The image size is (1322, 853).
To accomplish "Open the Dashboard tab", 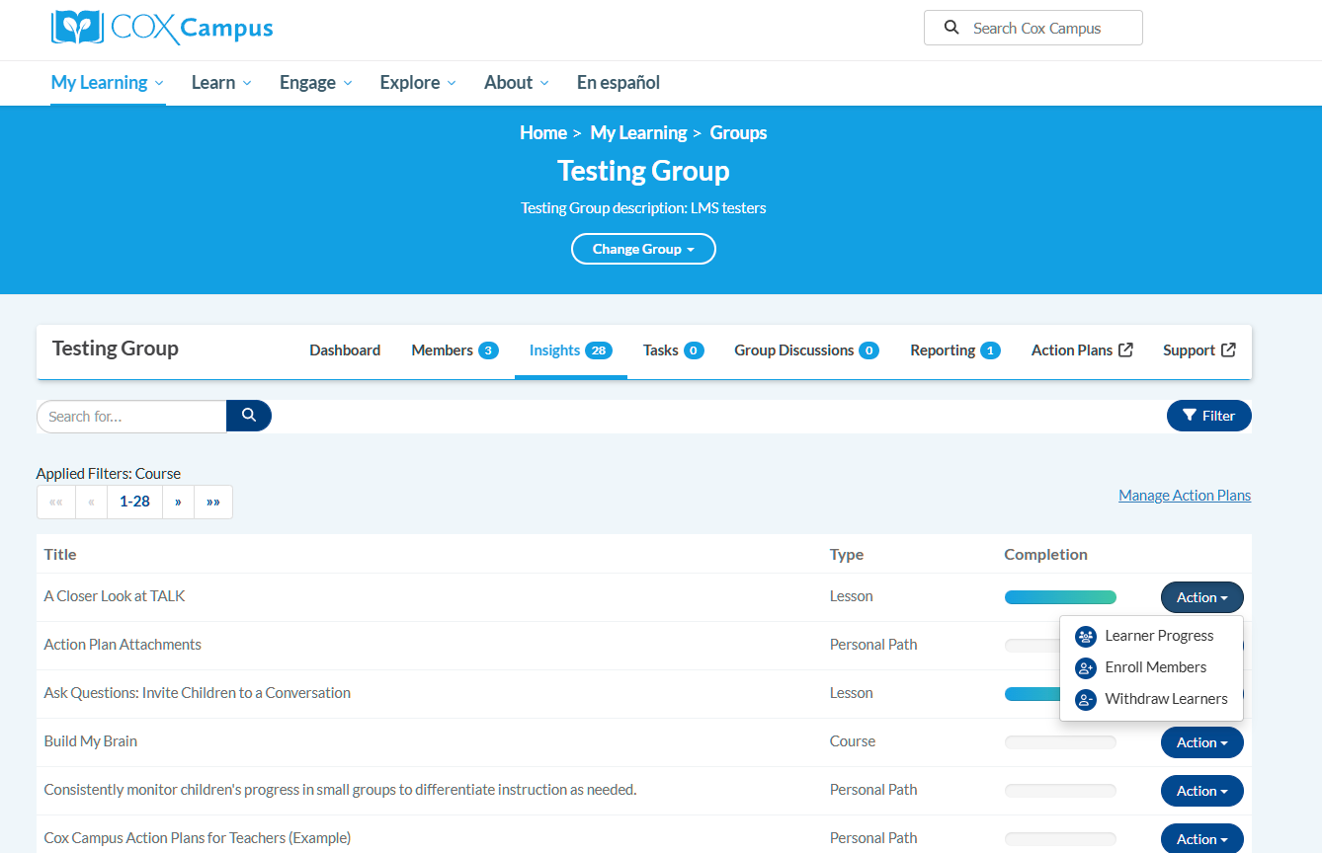I will tap(345, 350).
